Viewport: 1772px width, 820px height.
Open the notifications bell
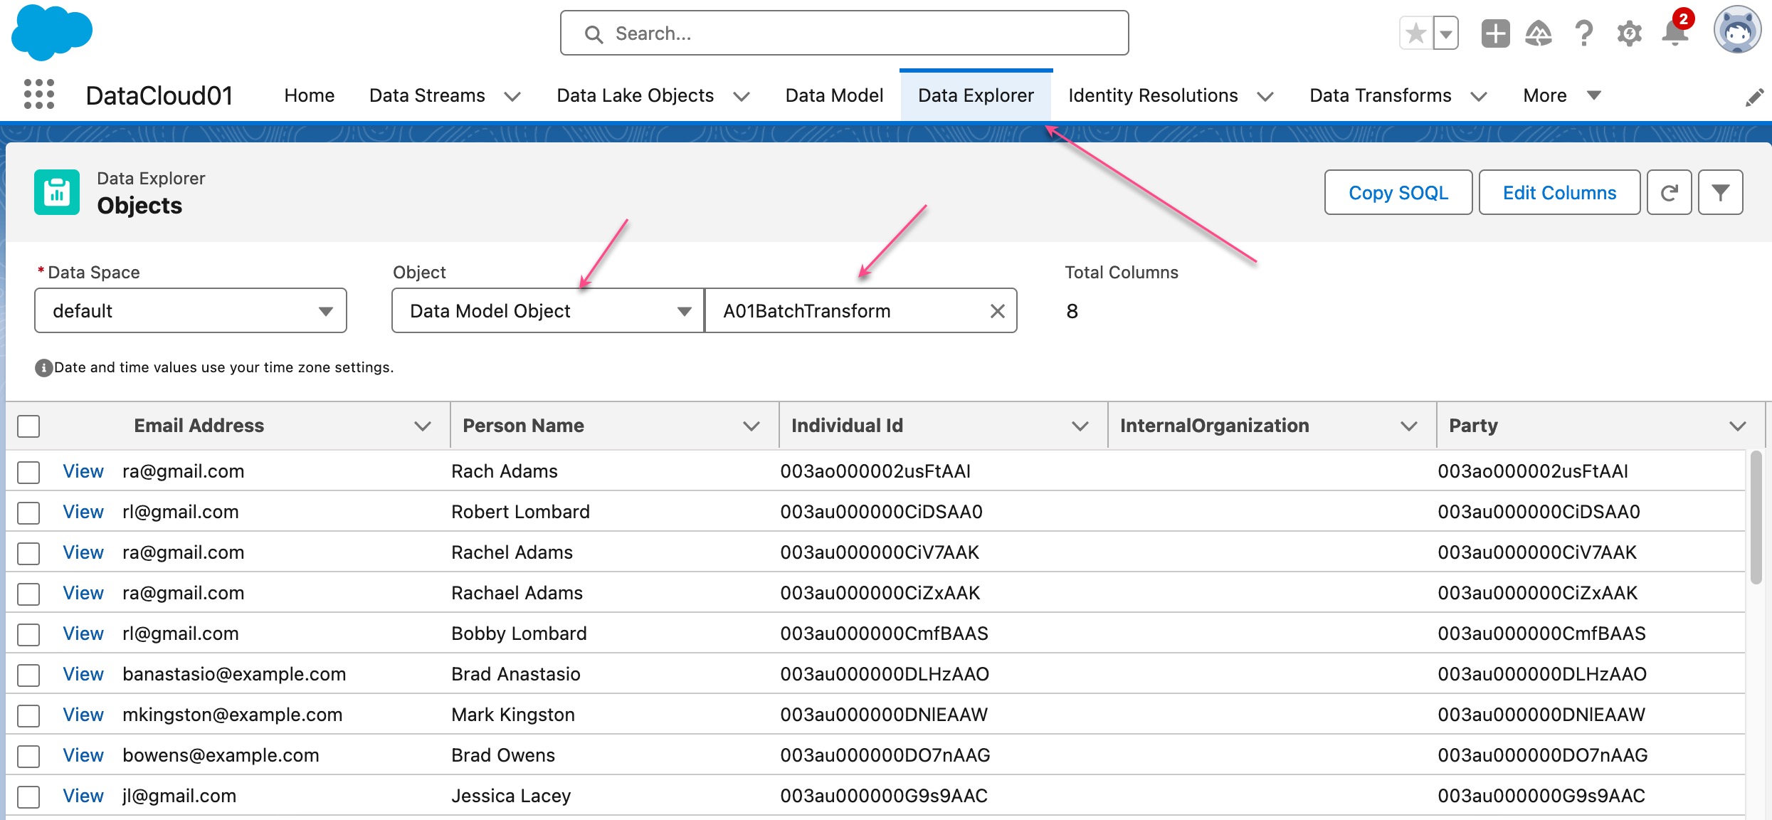tap(1675, 32)
